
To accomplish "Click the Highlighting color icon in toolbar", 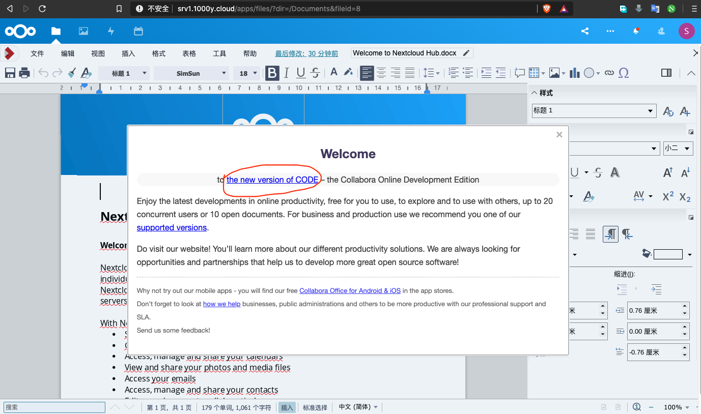I will (348, 73).
